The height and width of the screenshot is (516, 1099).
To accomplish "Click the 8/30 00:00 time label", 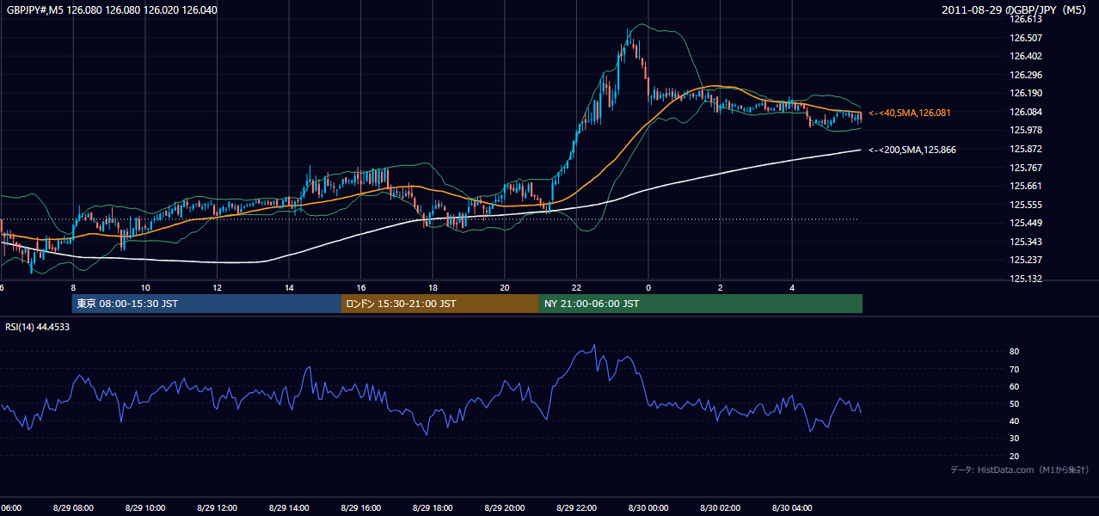I will (x=648, y=508).
